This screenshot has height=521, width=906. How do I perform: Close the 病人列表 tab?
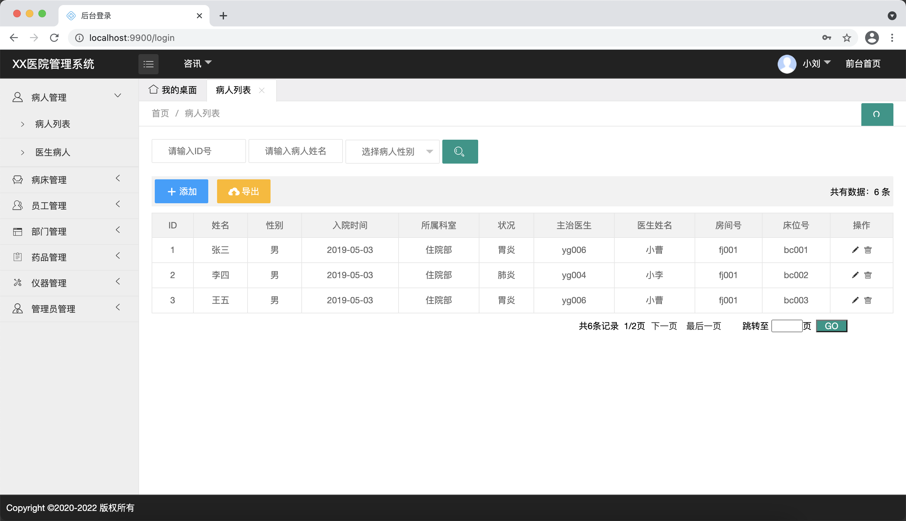tap(262, 90)
